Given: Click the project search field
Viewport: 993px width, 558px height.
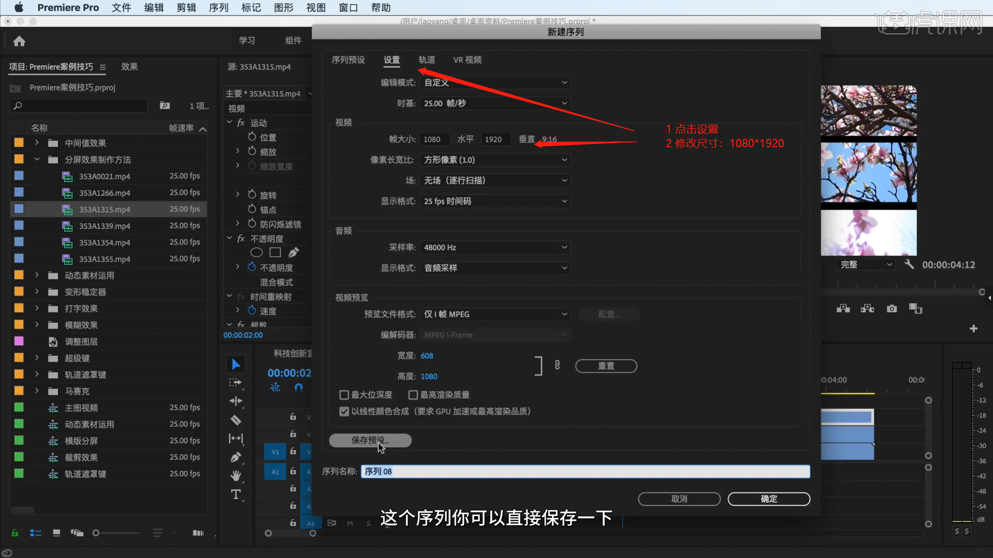Looking at the screenshot, I should (x=79, y=106).
